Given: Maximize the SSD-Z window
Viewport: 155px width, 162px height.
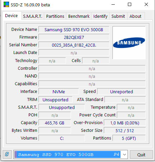Looking at the screenshot, I should tap(130, 5).
